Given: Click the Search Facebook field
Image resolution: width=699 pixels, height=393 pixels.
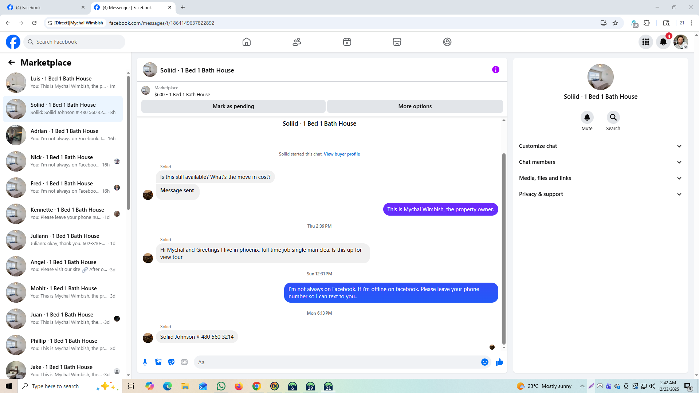Looking at the screenshot, I should tap(74, 42).
